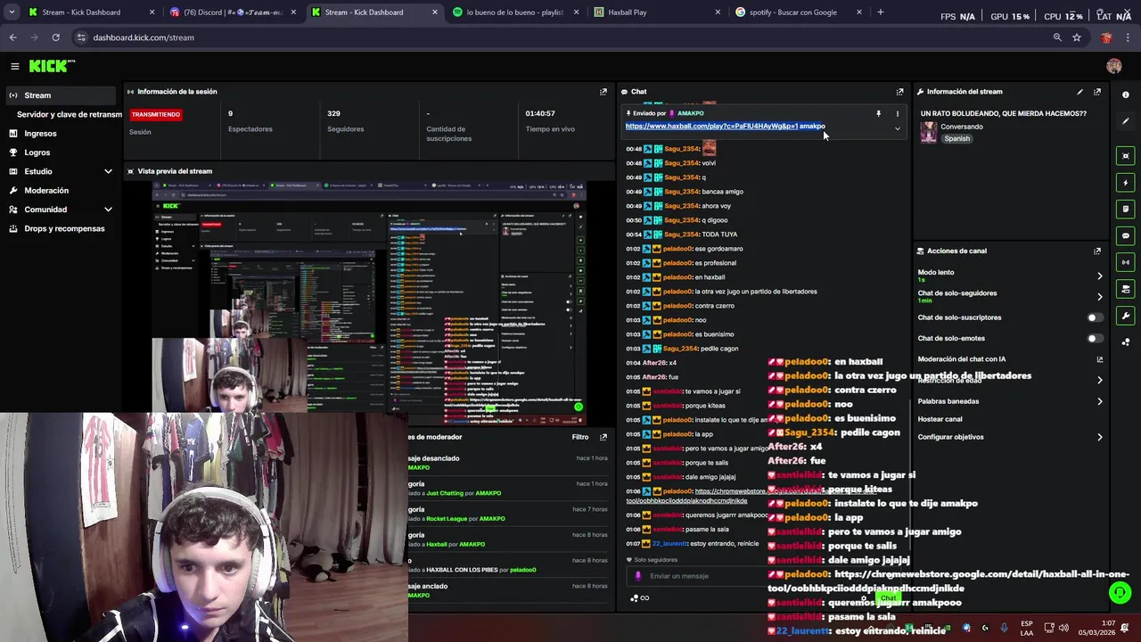Viewport: 1141px width, 642px height.
Task: Toggle the chat widget in right rail
Action: pos(1126,235)
